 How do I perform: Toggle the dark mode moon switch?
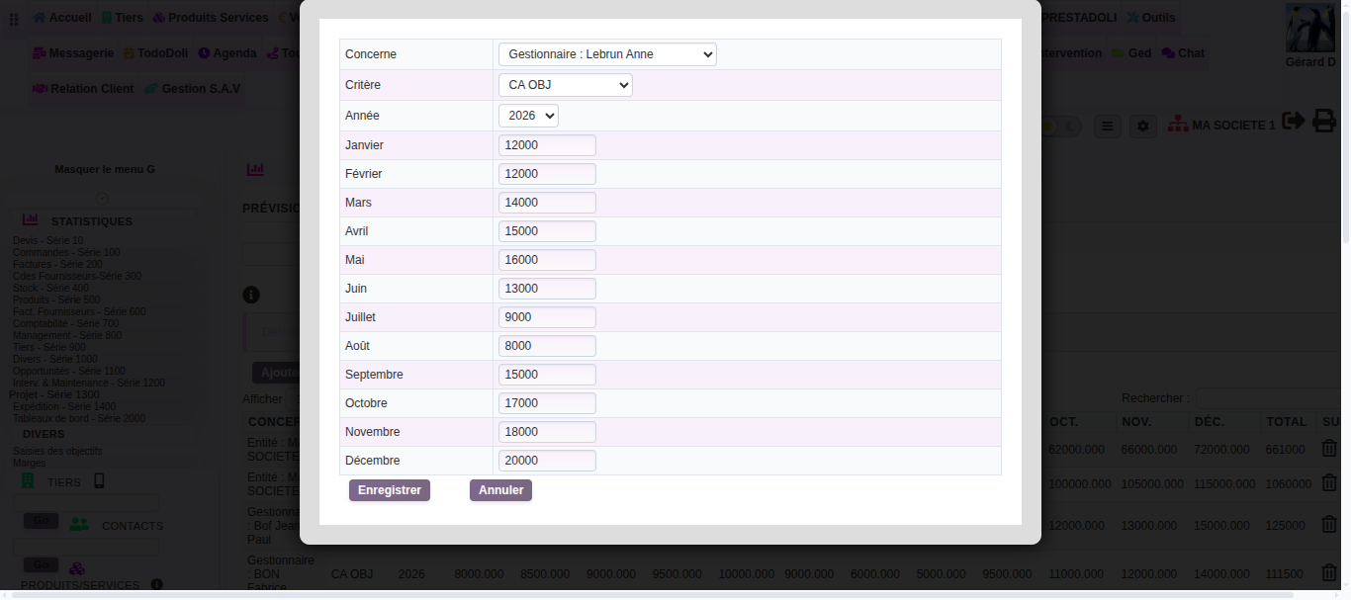(1071, 127)
